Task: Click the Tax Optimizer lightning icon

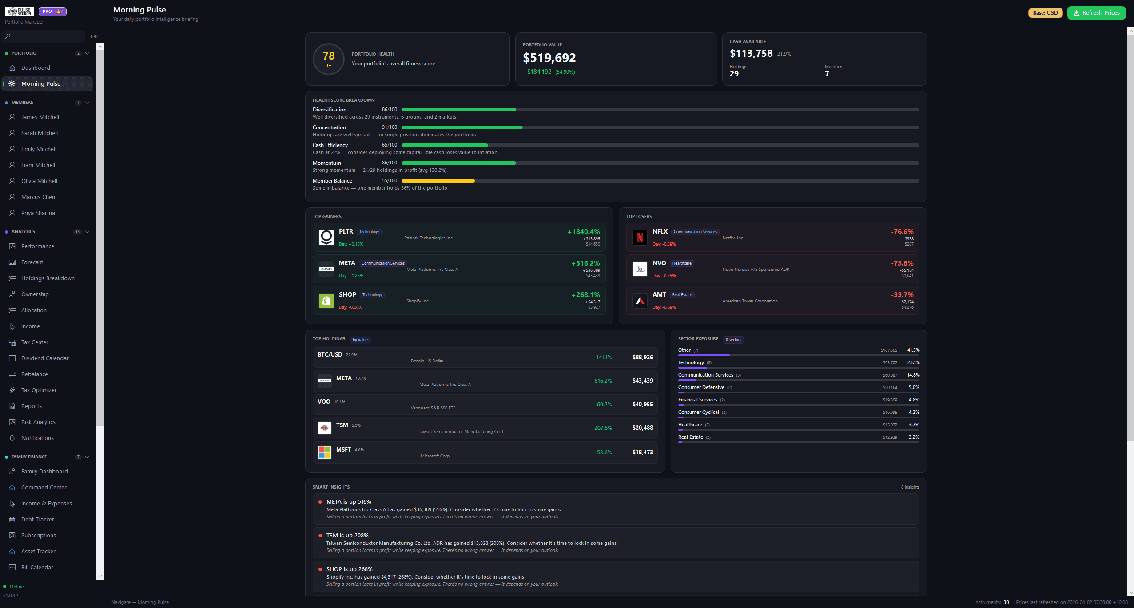Action: [x=12, y=390]
